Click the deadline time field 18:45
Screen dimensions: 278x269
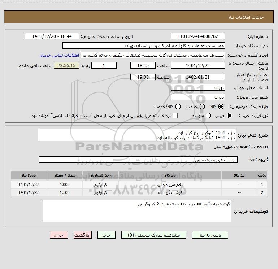[143, 65]
